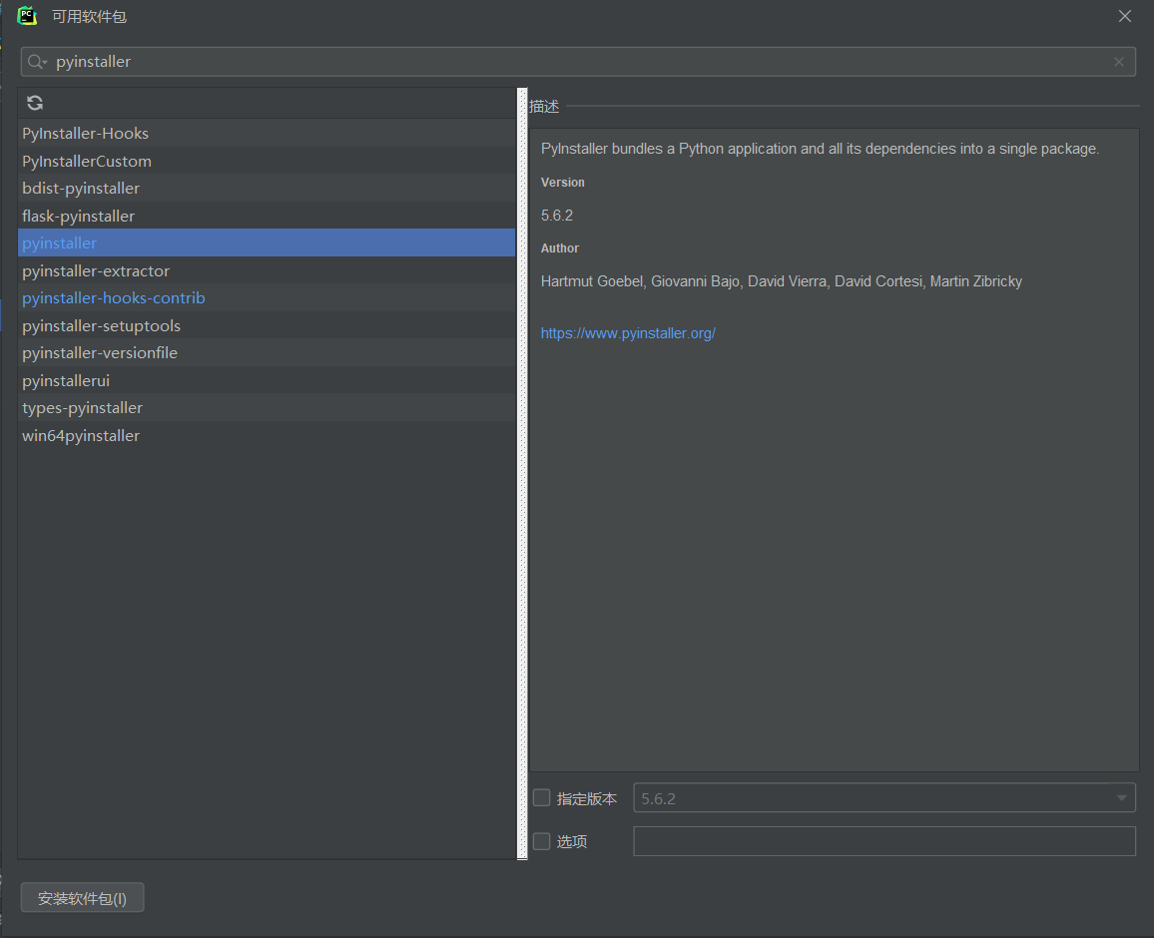1154x938 pixels.
Task: Select the highlighted pyinstaller package row
Action: (267, 242)
